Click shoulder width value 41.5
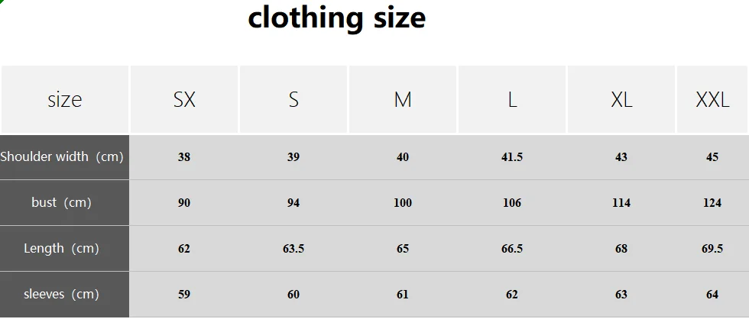Screen dimensions: 749x319 pyautogui.click(x=512, y=157)
